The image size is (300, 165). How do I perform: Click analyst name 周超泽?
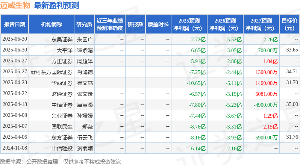click(x=85, y=61)
